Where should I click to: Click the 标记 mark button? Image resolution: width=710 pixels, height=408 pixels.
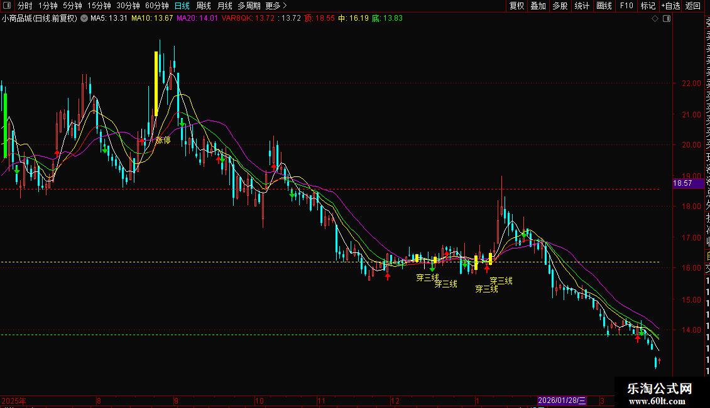tap(648, 6)
